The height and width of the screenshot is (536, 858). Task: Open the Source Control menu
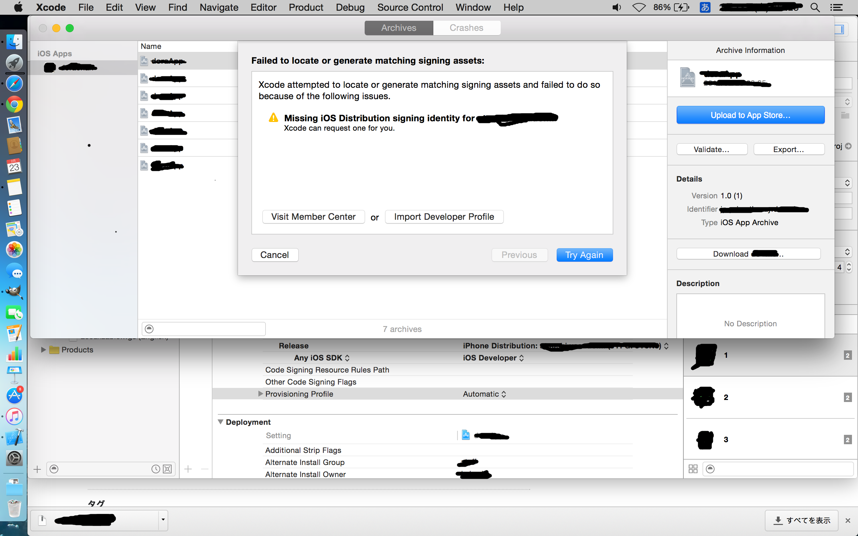410,7
